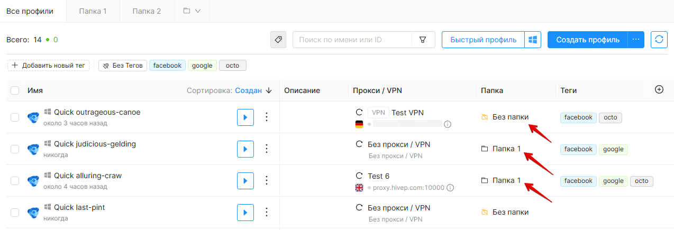The image size is (674, 230).
Task: Click the Создать профиль button
Action: point(588,40)
